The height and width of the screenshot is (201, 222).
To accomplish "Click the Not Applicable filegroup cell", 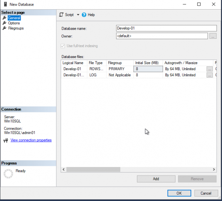I will coord(120,75).
